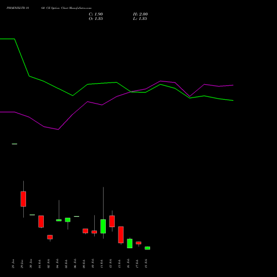Select the thin green candle above 04 Feb
Image resolution: width=277 pixels, height=277 pixels.
59,220
